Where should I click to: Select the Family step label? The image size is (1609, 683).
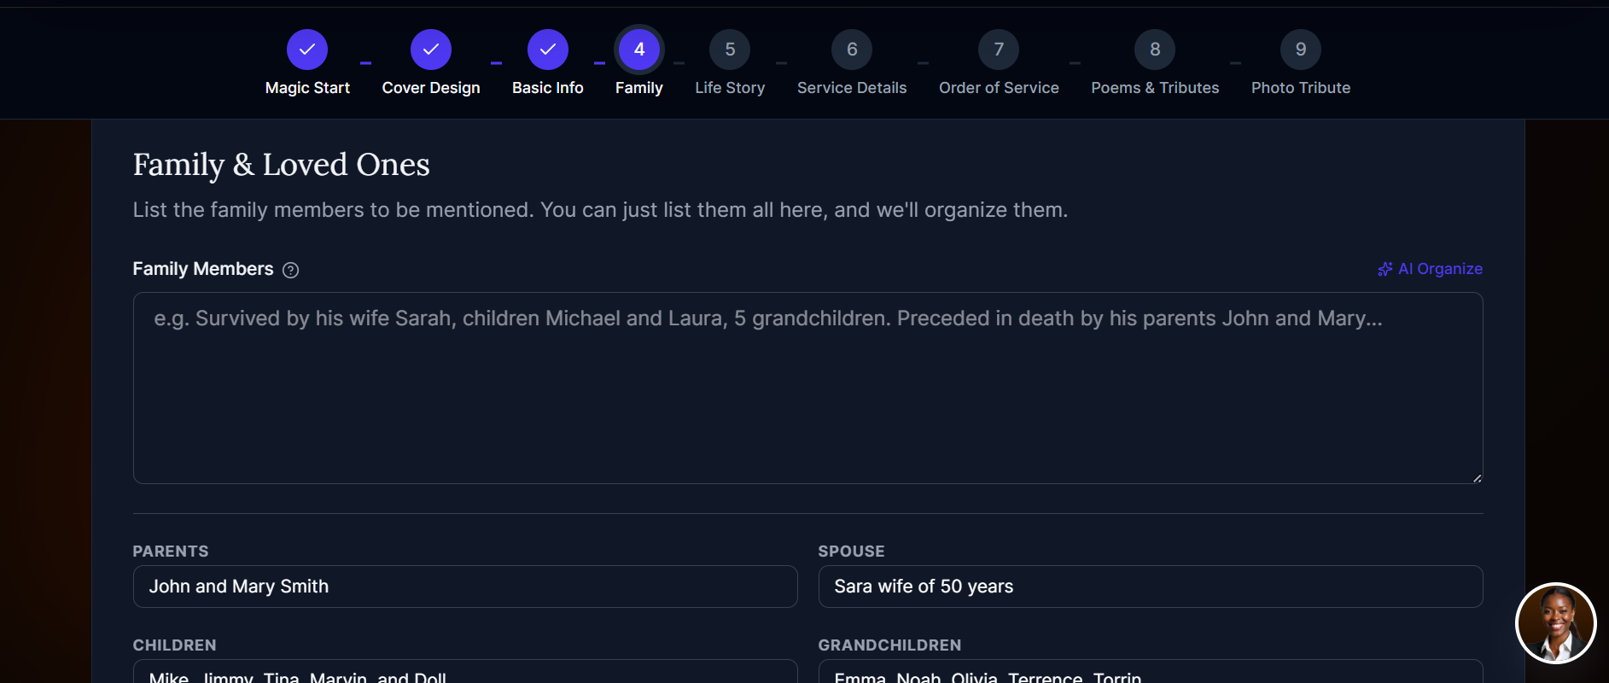639,88
